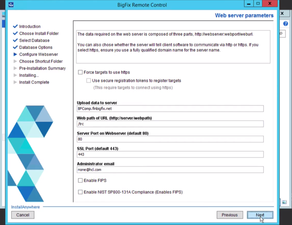Proceed by clicking the Next button
The width and height of the screenshot is (292, 225).
tap(260, 215)
